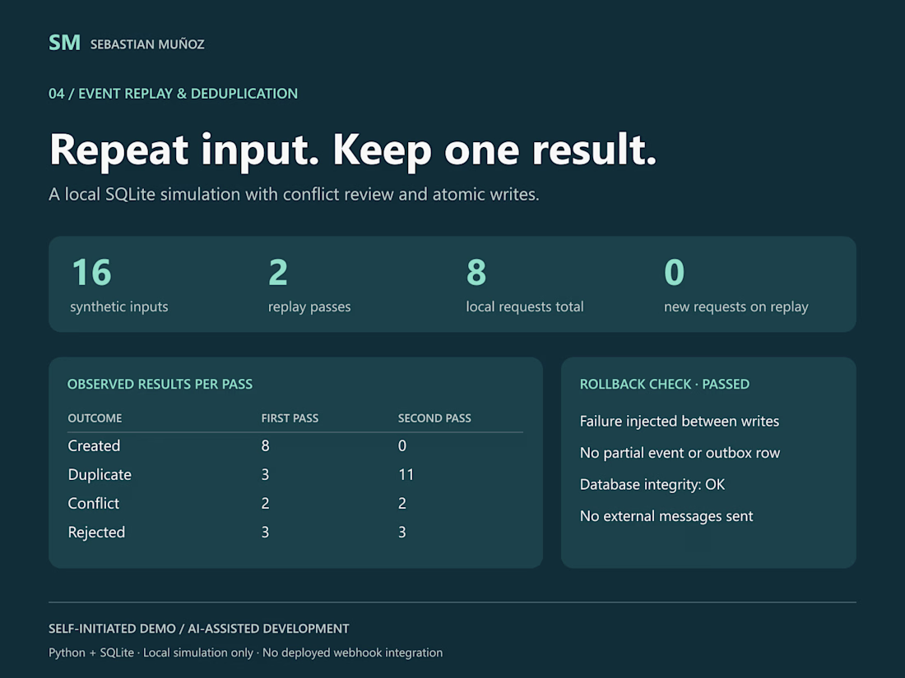Click the Rejected row label
905x678 pixels.
pyautogui.click(x=96, y=533)
